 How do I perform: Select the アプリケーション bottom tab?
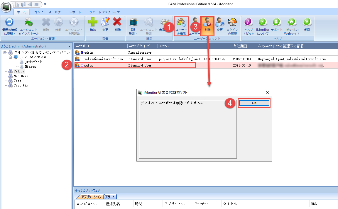[91, 197]
